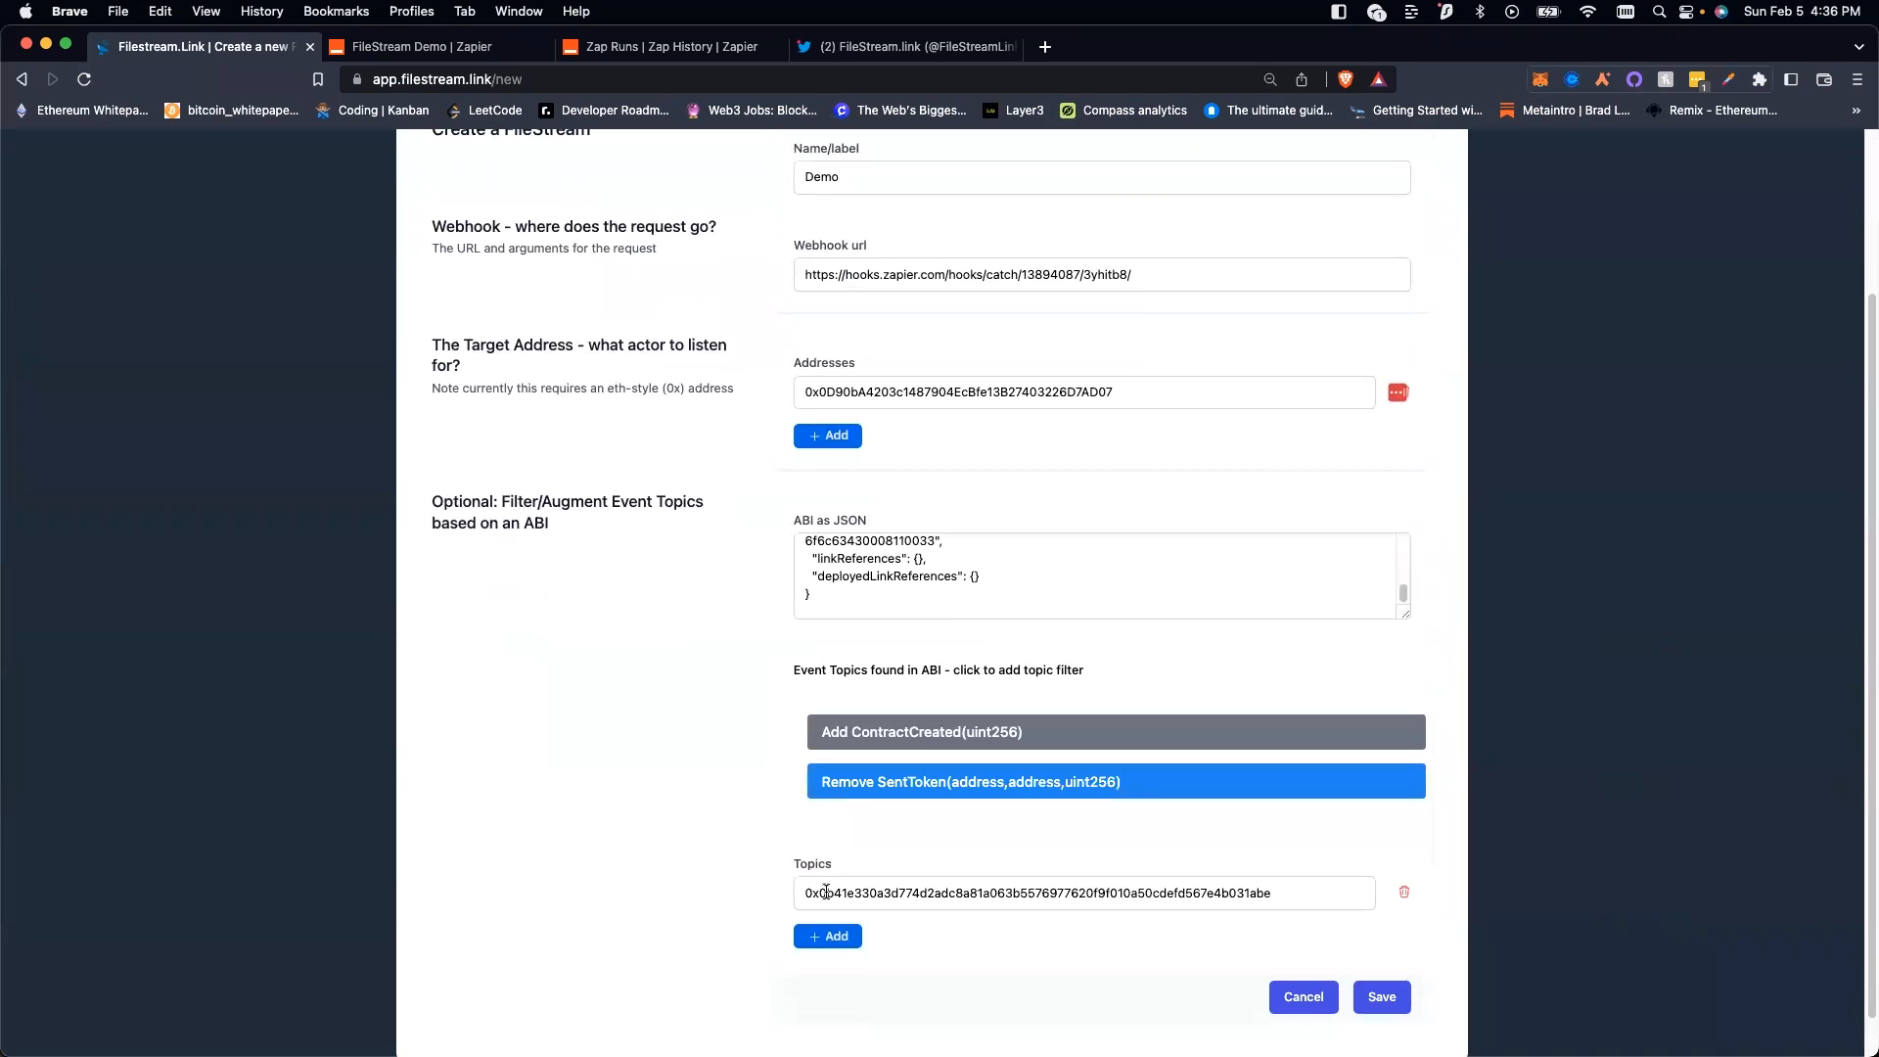
Task: Toggle the browser sidebar panel
Action: (1791, 79)
